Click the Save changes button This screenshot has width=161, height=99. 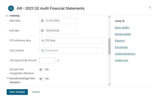17,92
